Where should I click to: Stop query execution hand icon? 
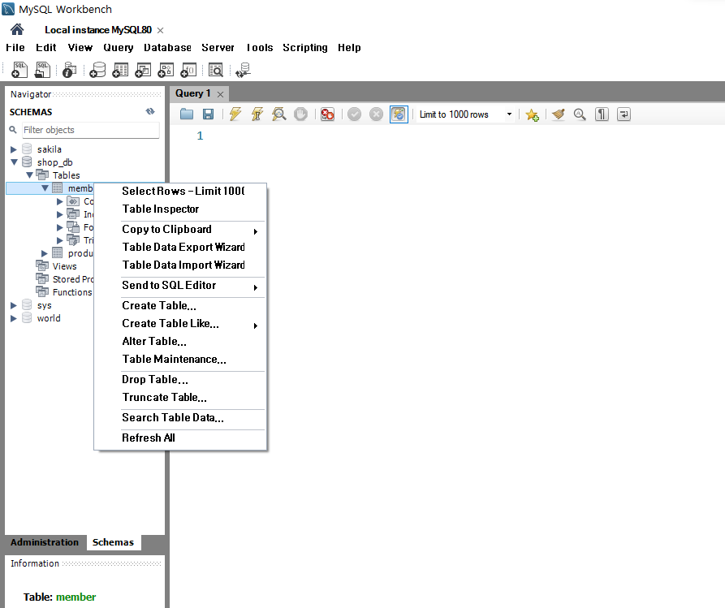pyautogui.click(x=300, y=114)
